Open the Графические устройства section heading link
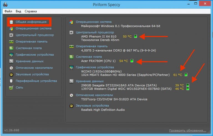This screenshot has width=213, height=136. pos(95,67)
